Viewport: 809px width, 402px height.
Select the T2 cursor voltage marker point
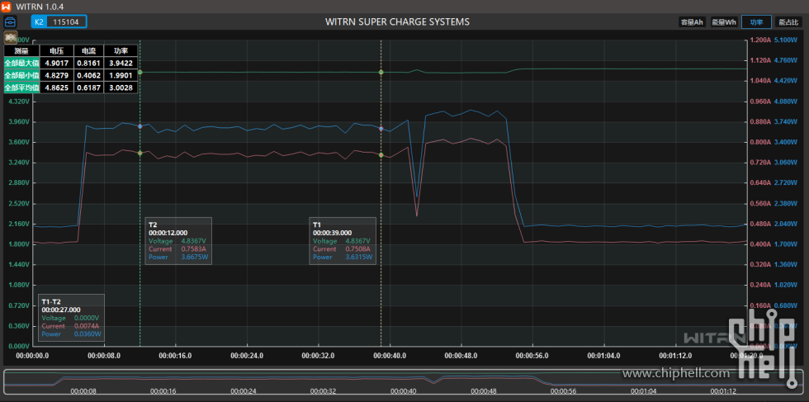coord(140,73)
